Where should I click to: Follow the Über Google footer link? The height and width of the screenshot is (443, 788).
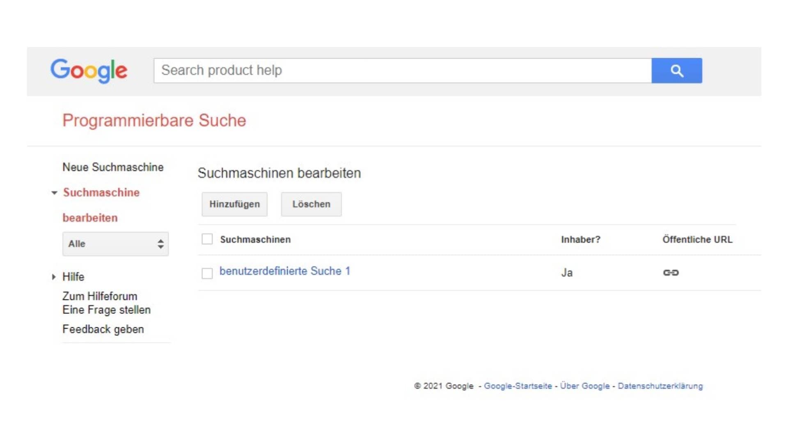point(585,386)
